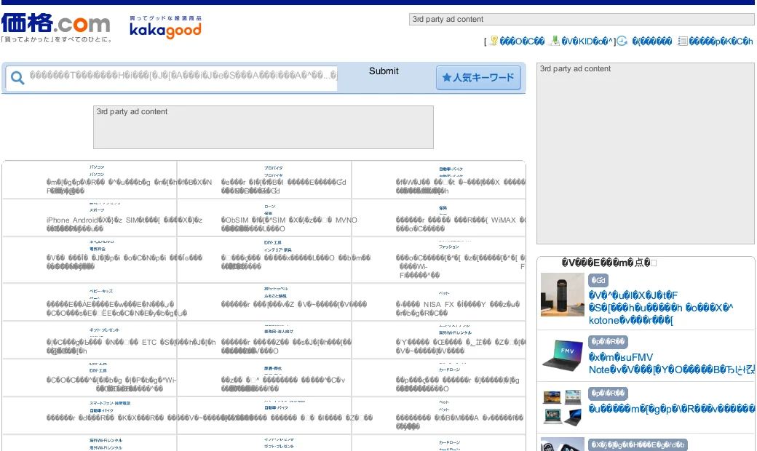The image size is (757, 451).
Task: Click the green pencil registration icon
Action: [555, 41]
